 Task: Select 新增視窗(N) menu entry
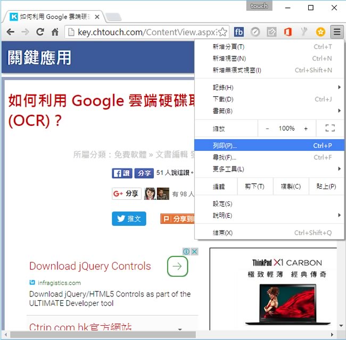click(269, 58)
